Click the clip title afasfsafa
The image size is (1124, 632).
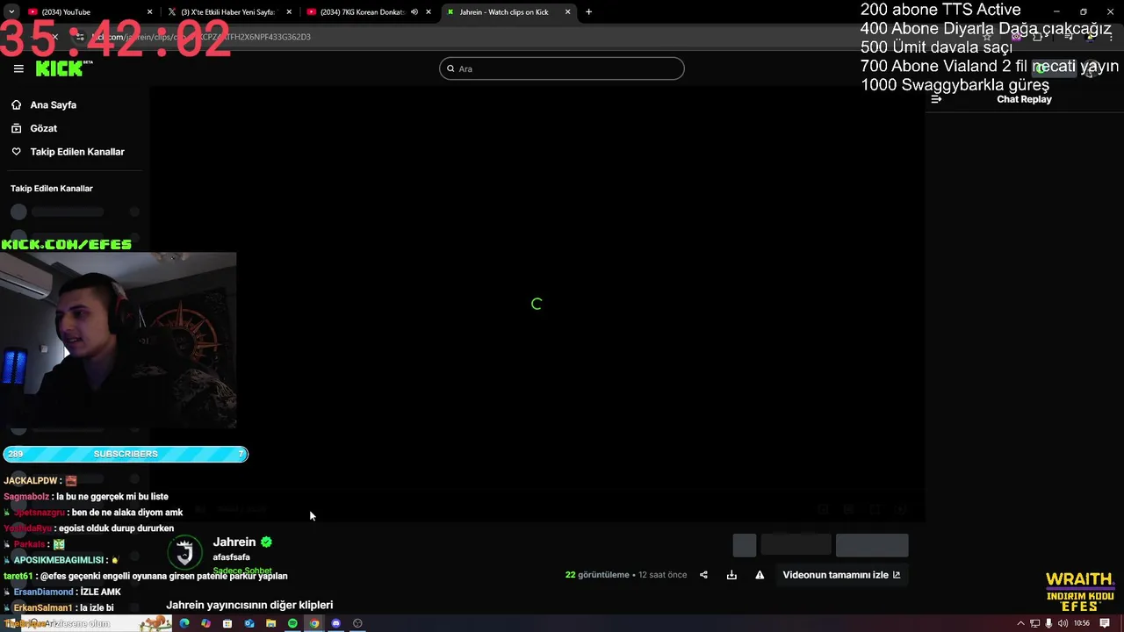[231, 557]
